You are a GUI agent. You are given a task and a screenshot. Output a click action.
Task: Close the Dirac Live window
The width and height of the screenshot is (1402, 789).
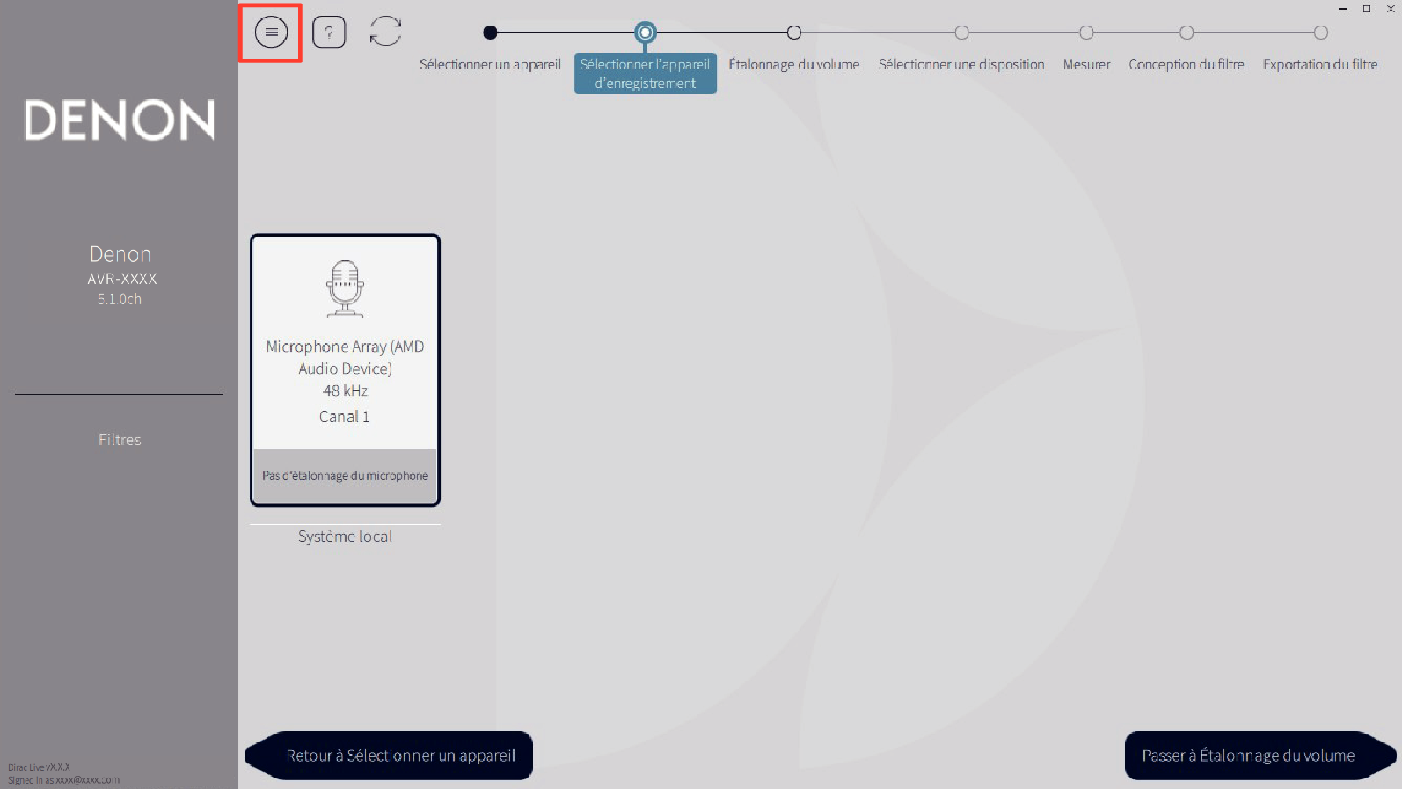[1391, 9]
